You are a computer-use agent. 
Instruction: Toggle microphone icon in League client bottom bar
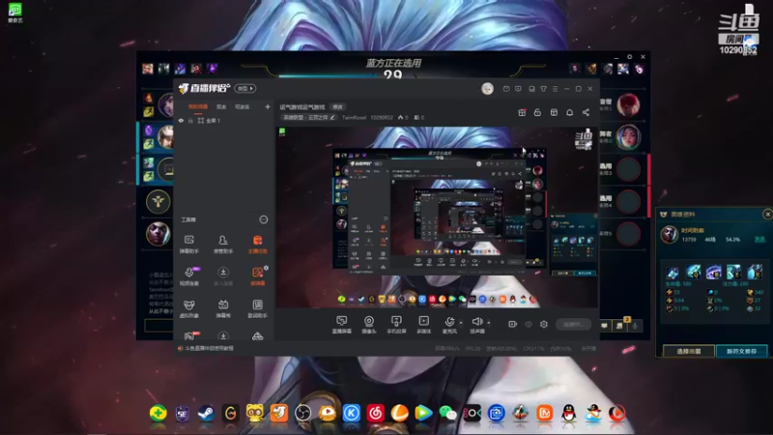click(x=635, y=326)
